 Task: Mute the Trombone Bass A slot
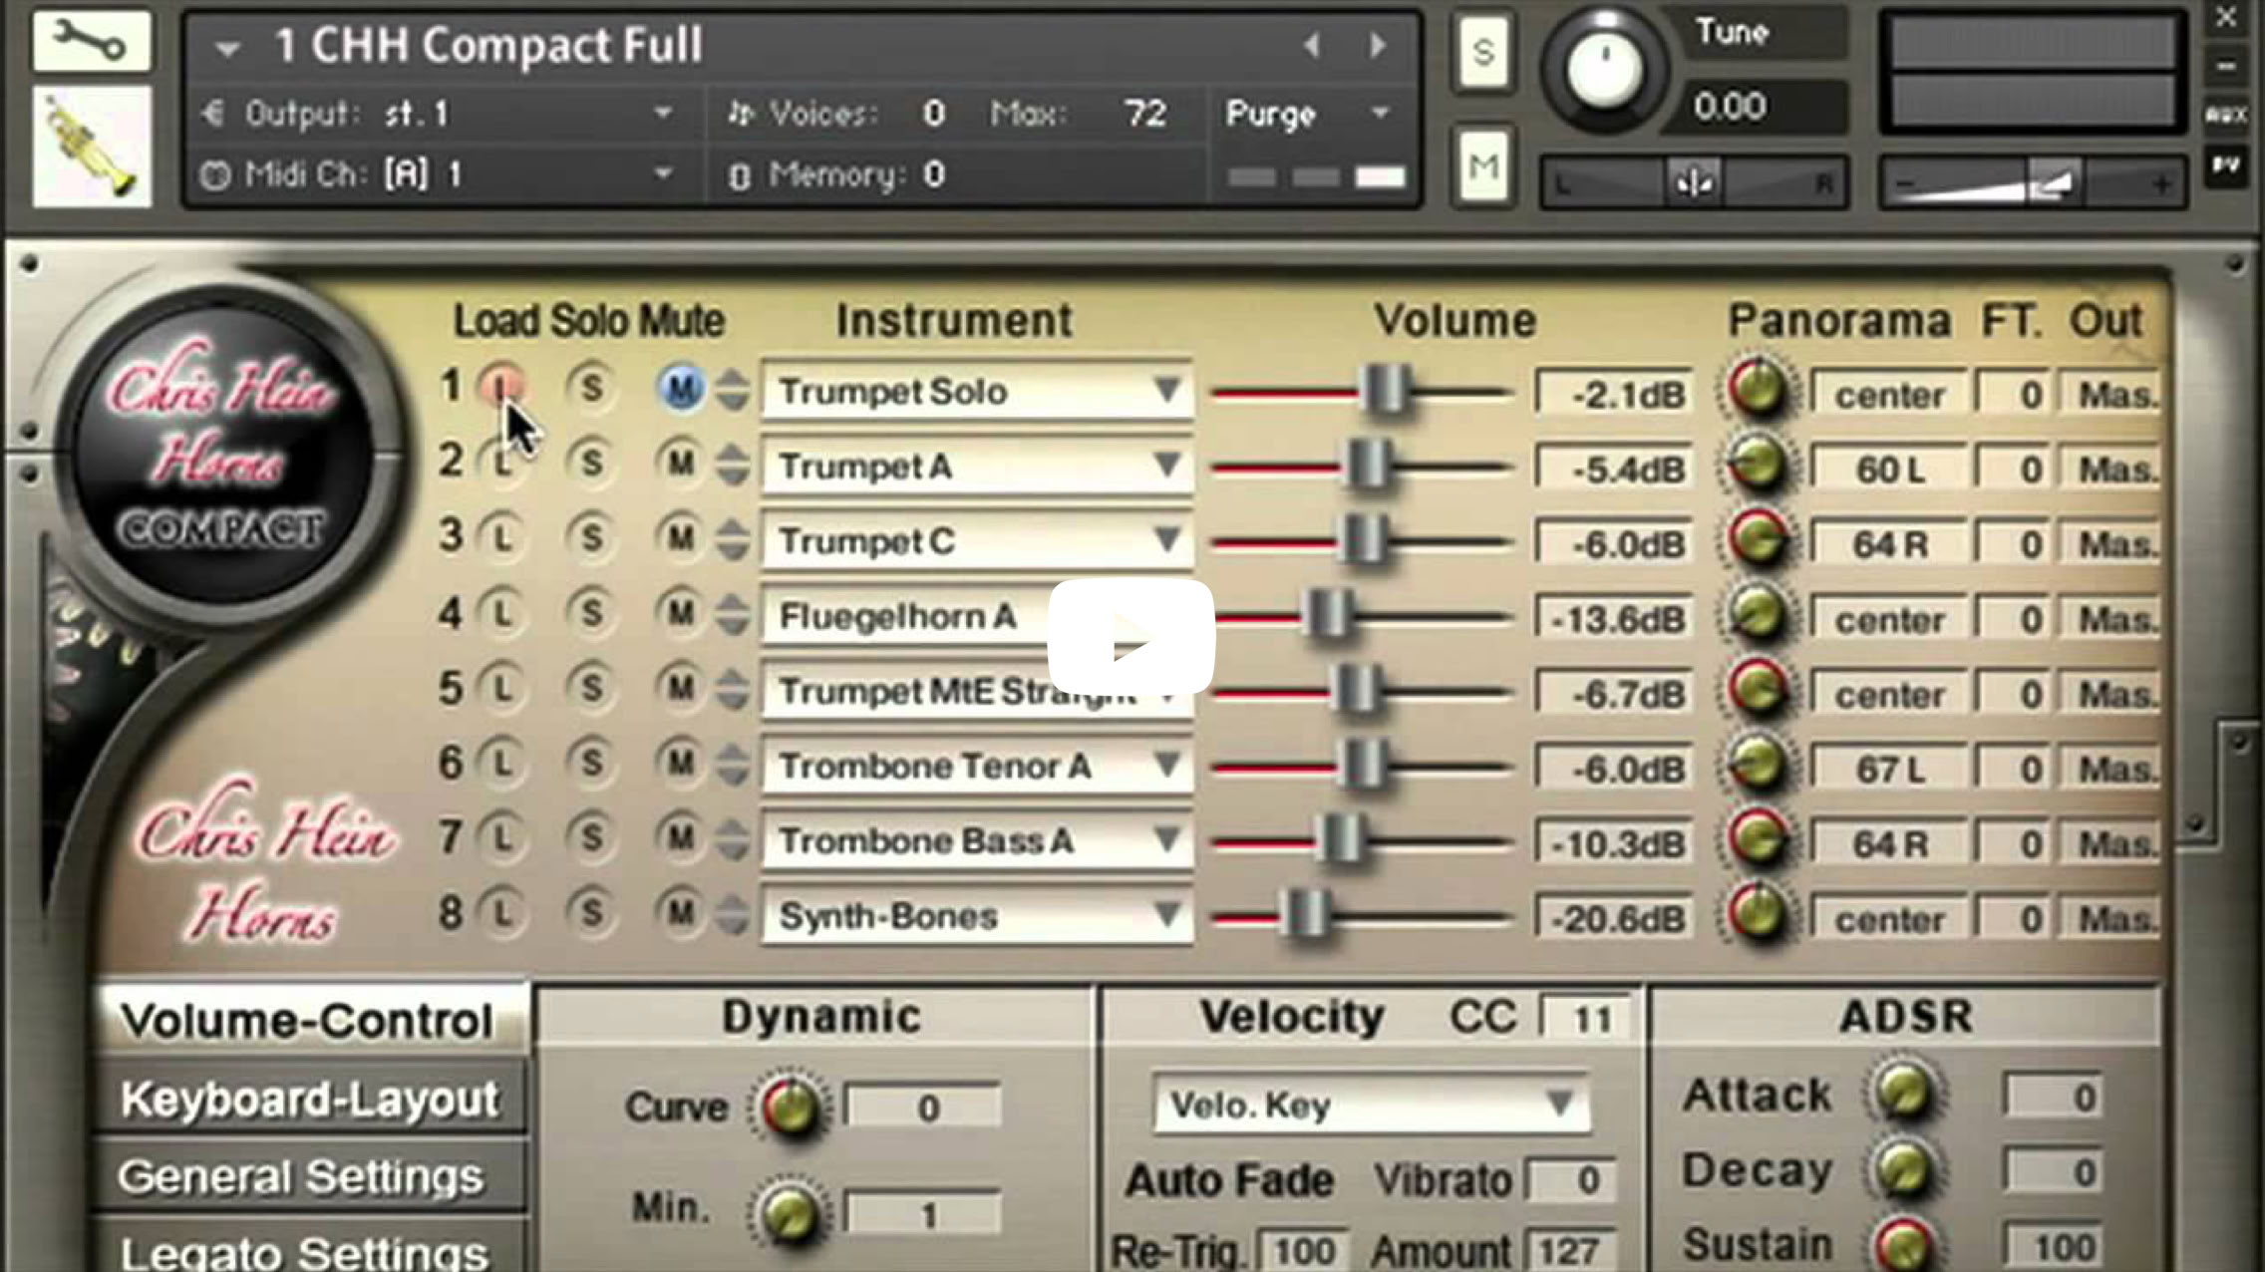pos(680,838)
